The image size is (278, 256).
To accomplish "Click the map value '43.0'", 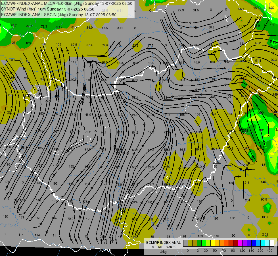I will 120,63.
